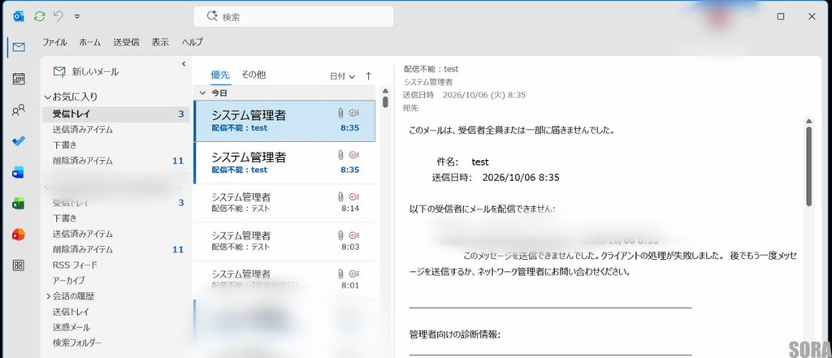The image size is (832, 358).
Task: Click the search box
Action: [293, 16]
